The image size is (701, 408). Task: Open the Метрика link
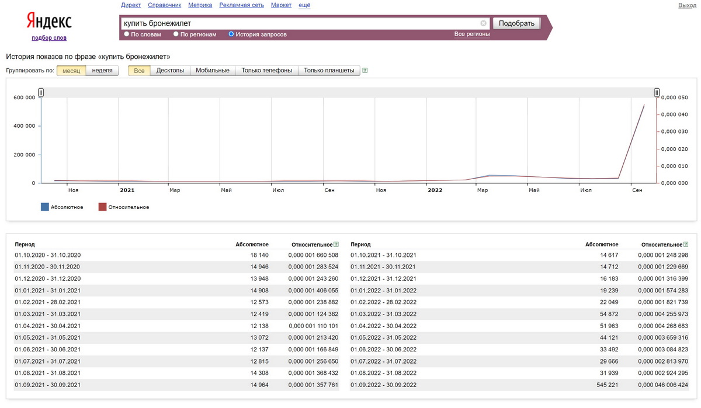click(x=200, y=5)
